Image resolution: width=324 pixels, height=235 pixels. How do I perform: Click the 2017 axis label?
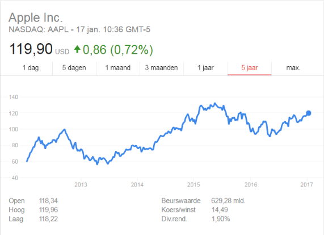click(306, 185)
